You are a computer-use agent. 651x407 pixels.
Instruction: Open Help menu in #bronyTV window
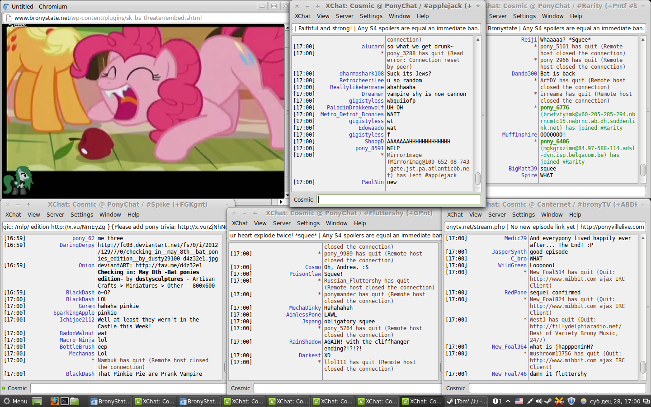click(575, 215)
